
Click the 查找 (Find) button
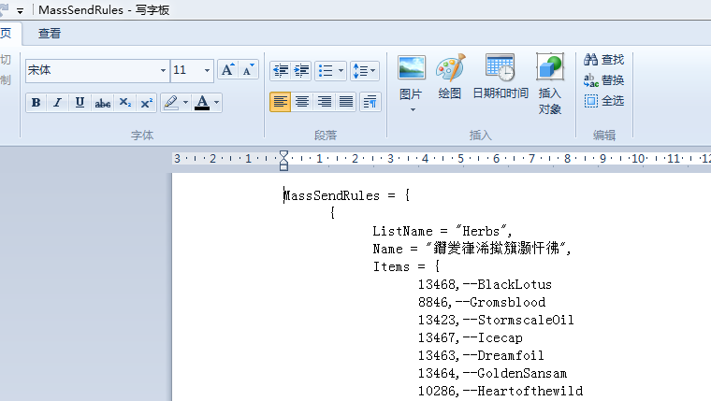tap(603, 60)
